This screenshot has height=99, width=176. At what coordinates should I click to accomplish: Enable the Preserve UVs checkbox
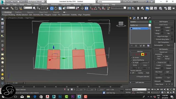pos(156,62)
